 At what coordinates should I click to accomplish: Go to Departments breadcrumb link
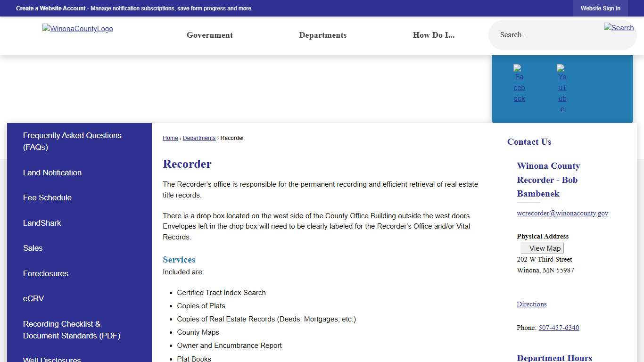coord(199,138)
